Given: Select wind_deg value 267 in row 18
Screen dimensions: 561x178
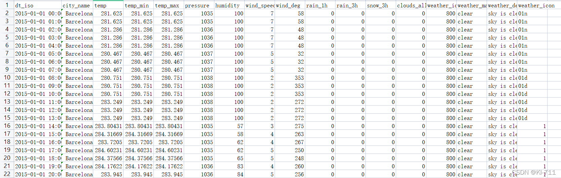Looking at the screenshot, I should tap(290, 142).
